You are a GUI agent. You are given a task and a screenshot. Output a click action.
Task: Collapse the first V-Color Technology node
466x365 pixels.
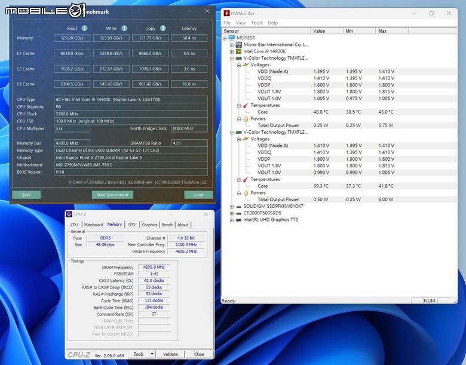pos(232,59)
